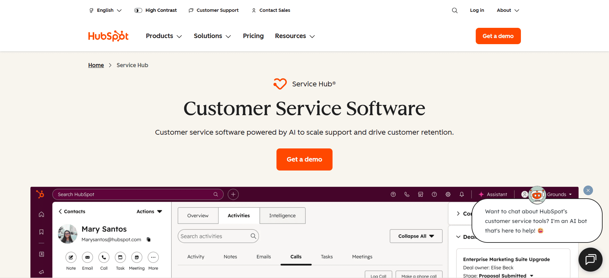609x278 pixels.
Task: Click the Meeting icon under Mary Santos
Action: coord(137,257)
